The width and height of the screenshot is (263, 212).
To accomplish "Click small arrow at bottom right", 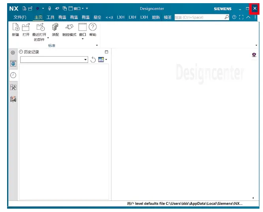I will (253, 198).
